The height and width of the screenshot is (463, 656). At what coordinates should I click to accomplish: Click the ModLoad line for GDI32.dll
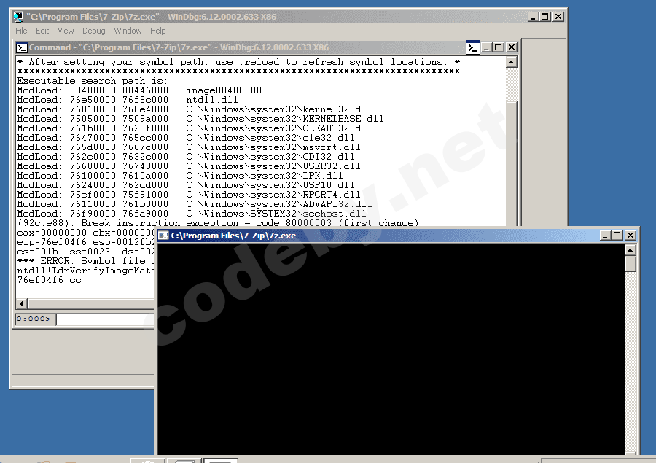(185, 157)
